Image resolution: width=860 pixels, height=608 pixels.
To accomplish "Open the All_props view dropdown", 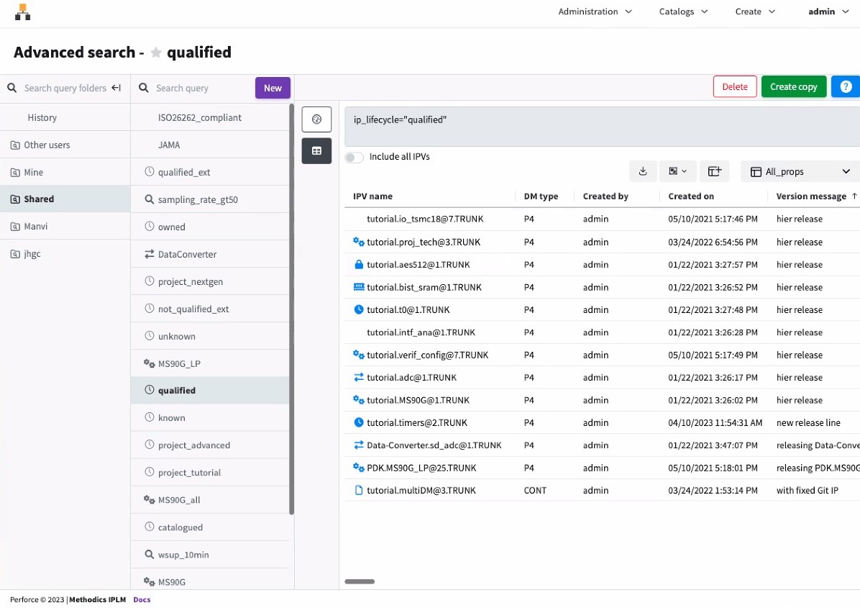I will pos(800,171).
